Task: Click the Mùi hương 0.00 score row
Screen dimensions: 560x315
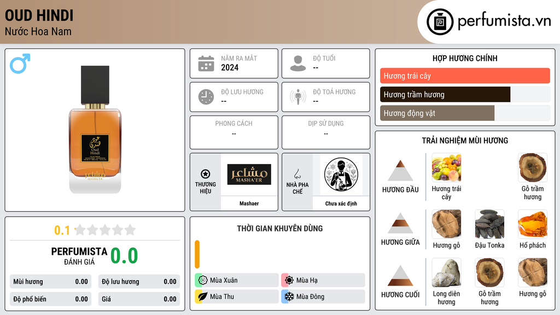Action: click(50, 282)
